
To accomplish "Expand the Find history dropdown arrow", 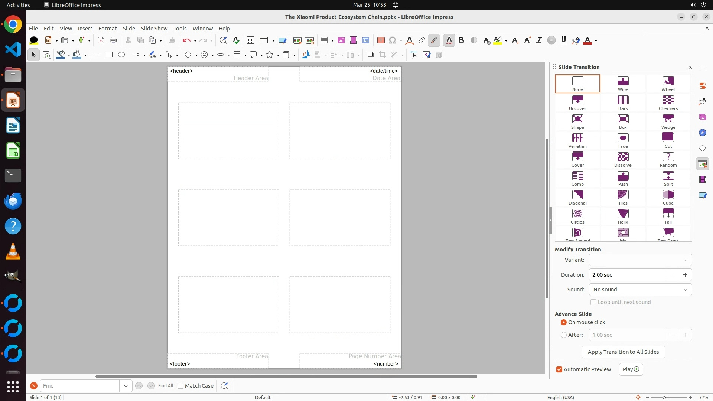I will pos(126,386).
